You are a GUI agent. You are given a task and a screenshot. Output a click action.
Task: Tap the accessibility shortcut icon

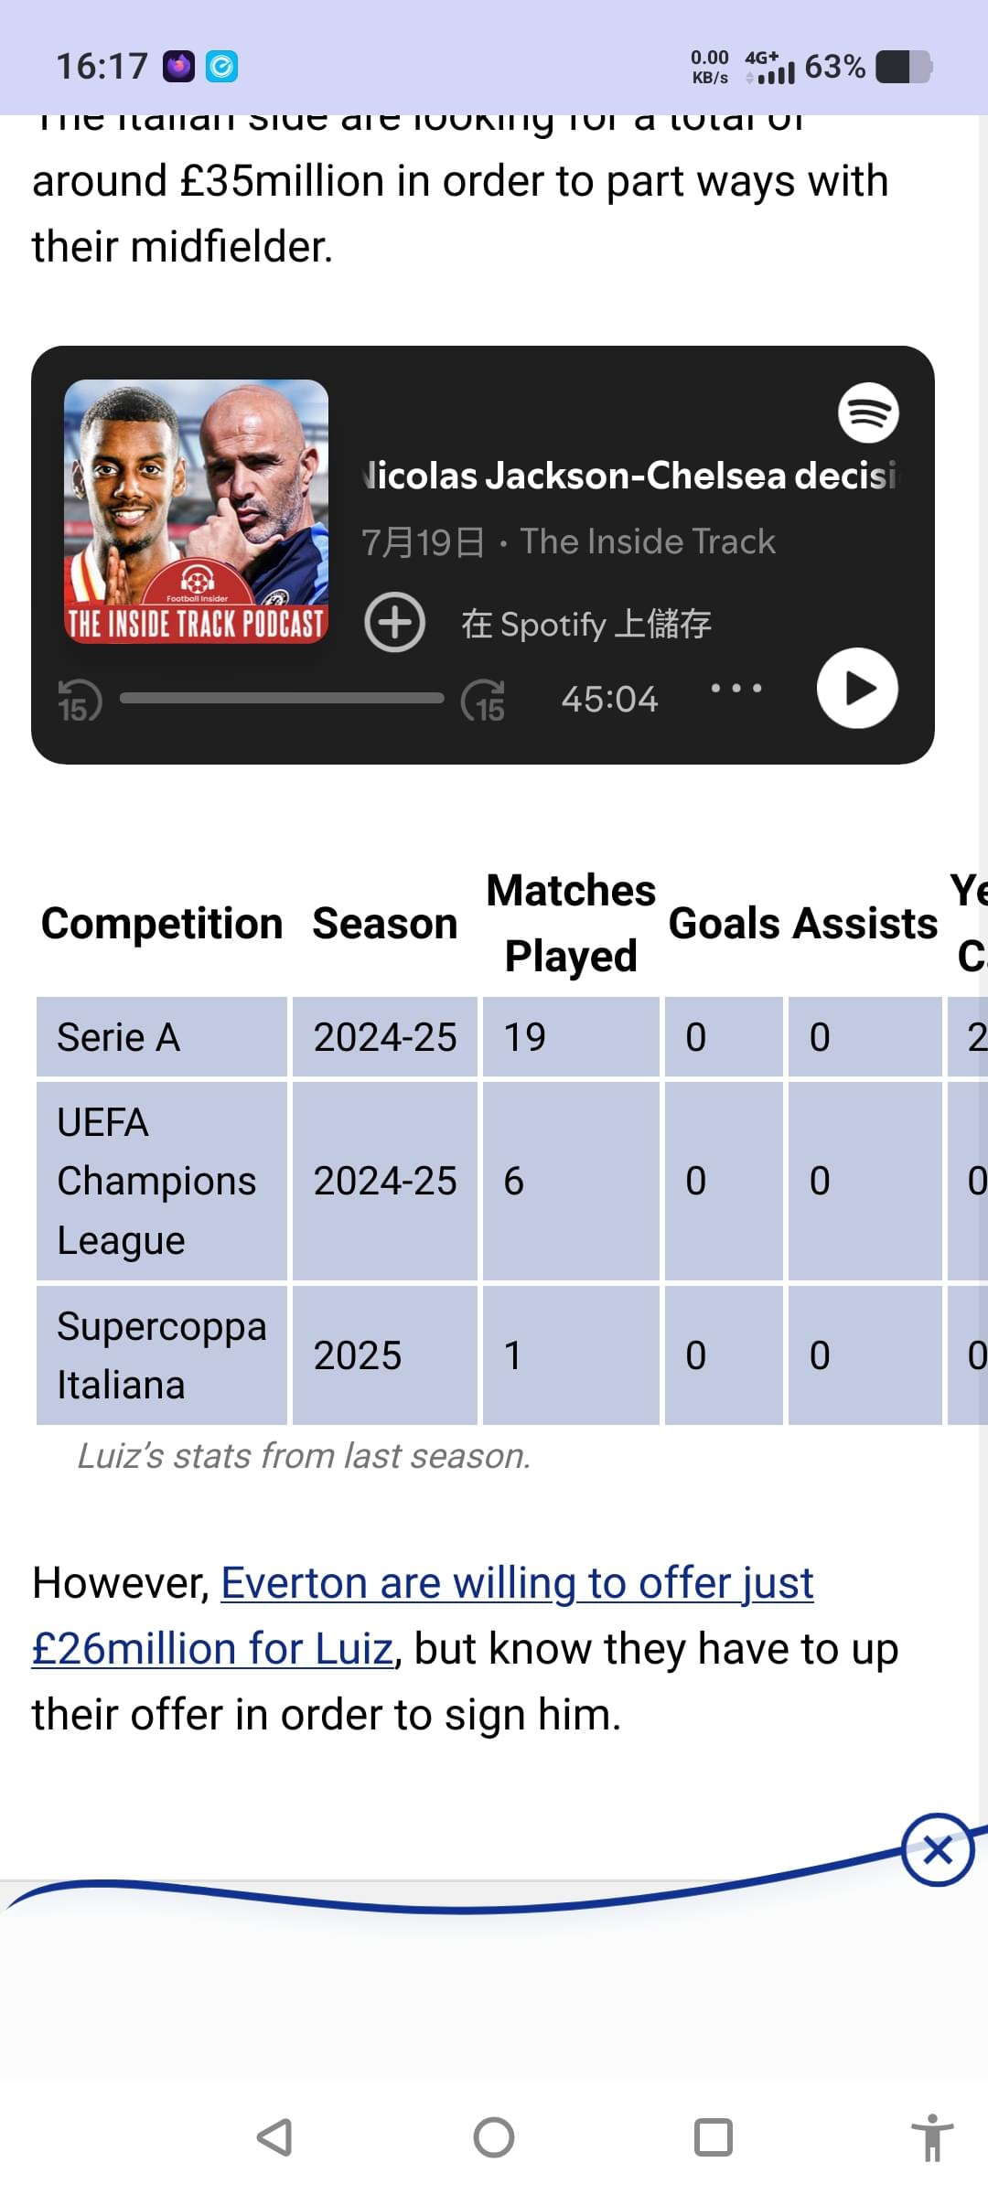point(932,2137)
